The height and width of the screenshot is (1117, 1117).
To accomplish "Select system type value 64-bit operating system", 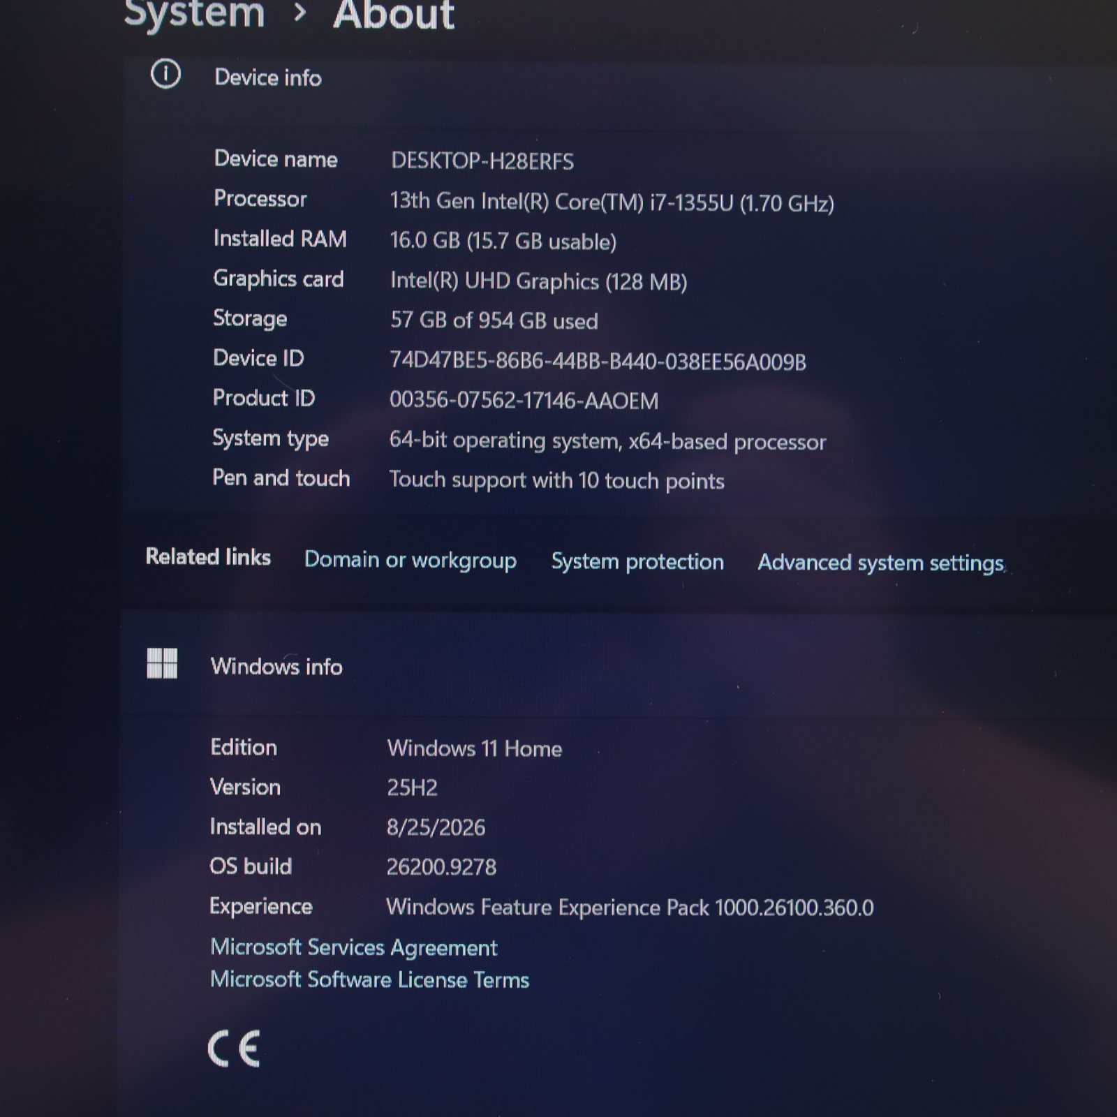I will (x=607, y=441).
